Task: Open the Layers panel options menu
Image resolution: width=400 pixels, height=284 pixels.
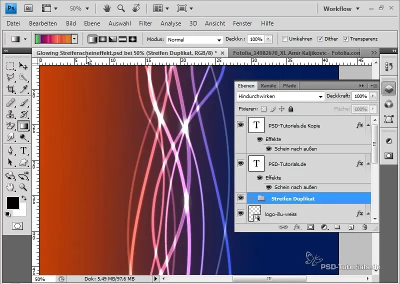Action: [373, 85]
